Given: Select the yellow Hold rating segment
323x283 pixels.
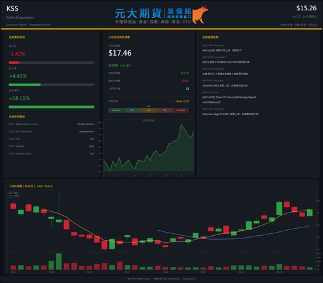Looking at the screenshot, I should (149, 110).
